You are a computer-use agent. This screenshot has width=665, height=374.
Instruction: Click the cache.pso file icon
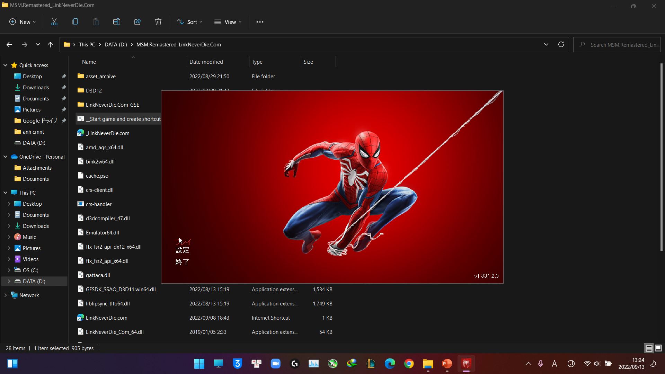(81, 175)
